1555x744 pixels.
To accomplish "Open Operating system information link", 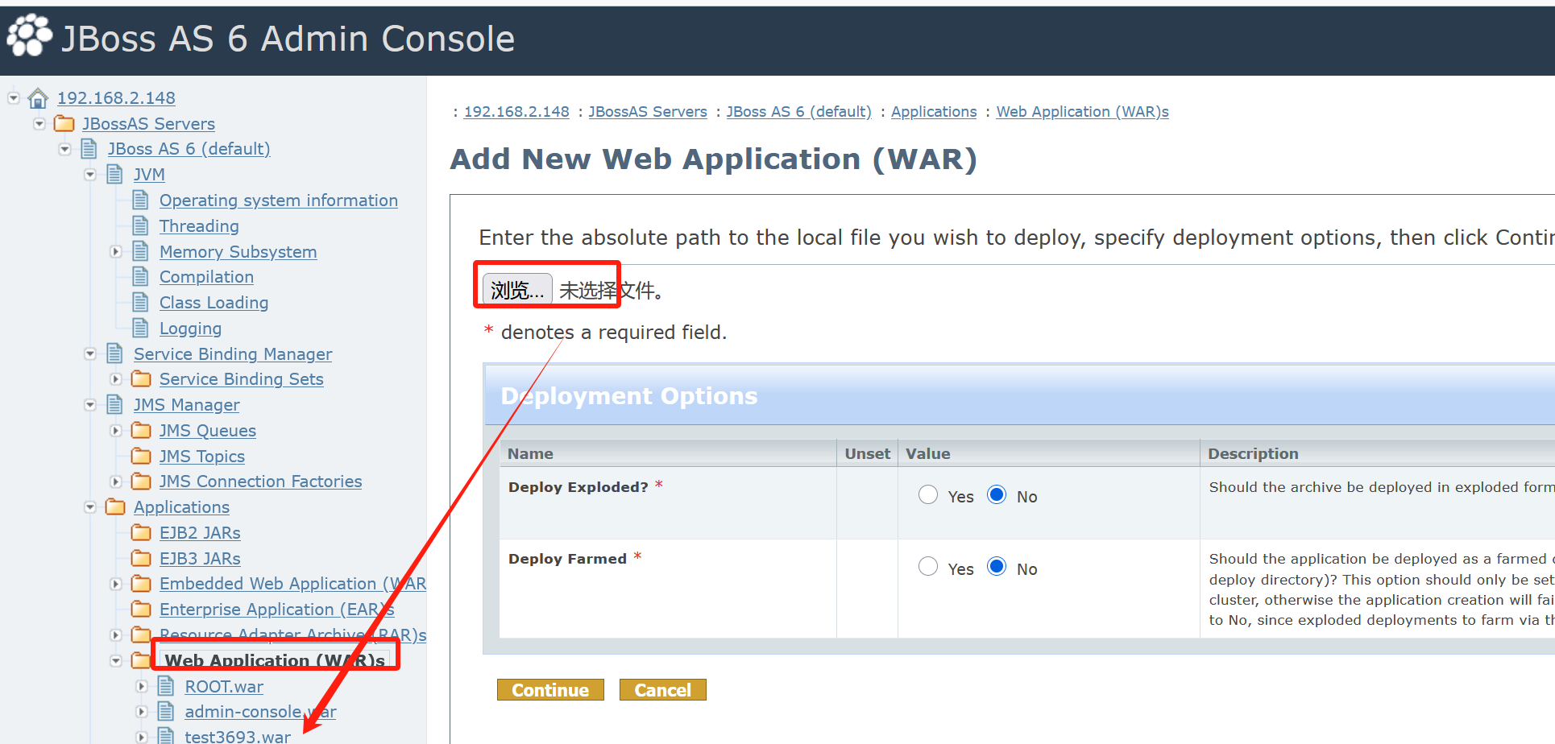I will pos(279,200).
